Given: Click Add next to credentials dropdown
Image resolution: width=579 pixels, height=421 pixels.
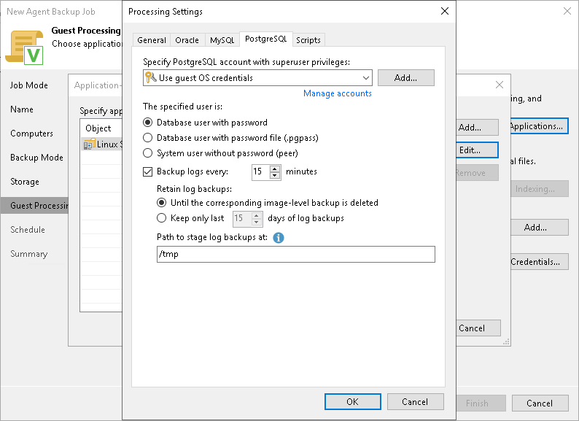Looking at the screenshot, I should click(x=406, y=77).
